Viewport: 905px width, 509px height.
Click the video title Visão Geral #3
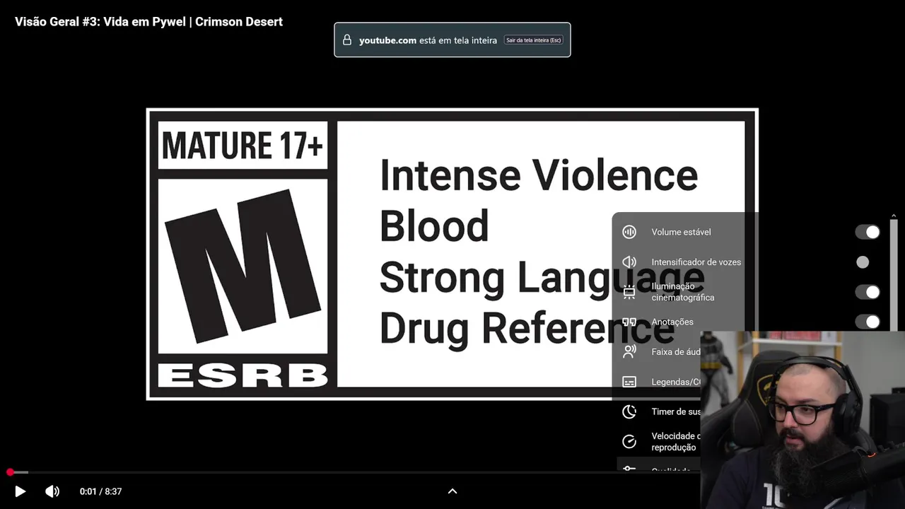tap(148, 22)
